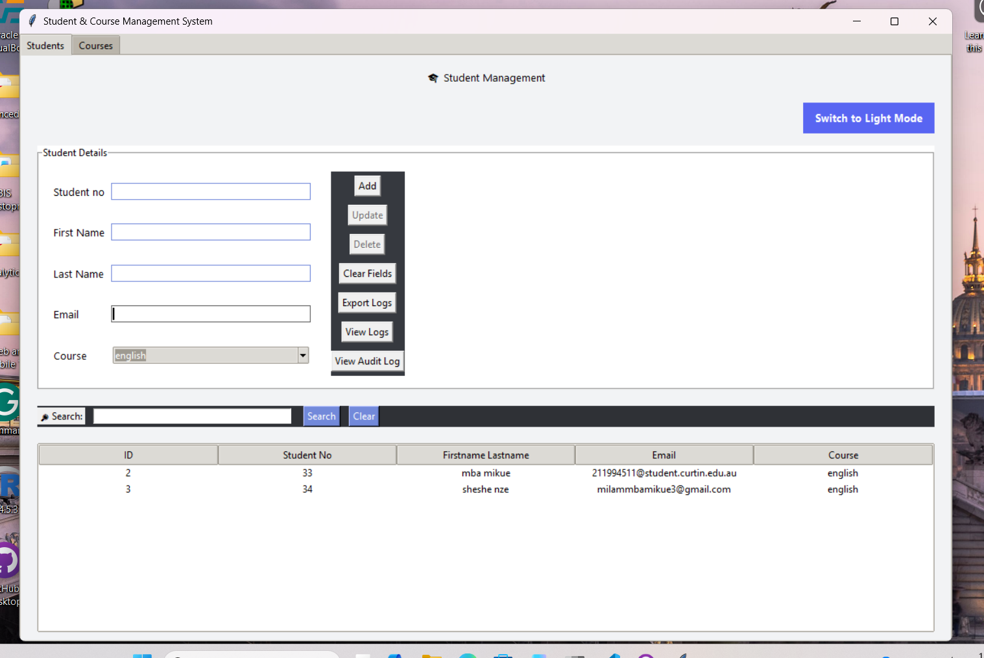Viewport: 984px width, 658px height.
Task: Click the Clear button beside Search
Action: 364,416
